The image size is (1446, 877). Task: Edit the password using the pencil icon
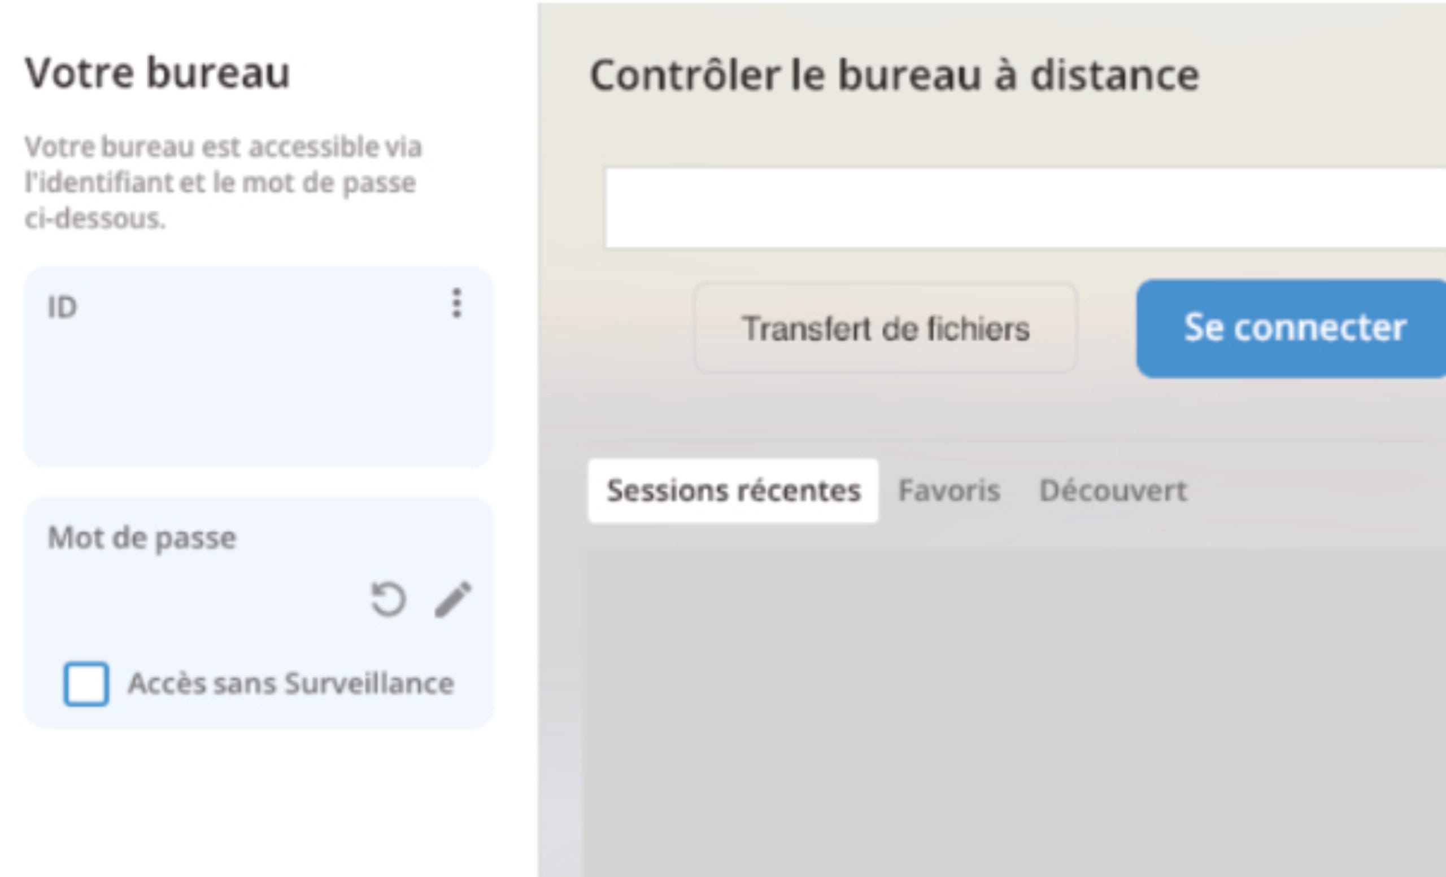pyautogui.click(x=452, y=599)
